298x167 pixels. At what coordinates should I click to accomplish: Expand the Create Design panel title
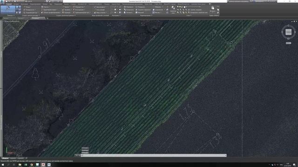click(66, 15)
